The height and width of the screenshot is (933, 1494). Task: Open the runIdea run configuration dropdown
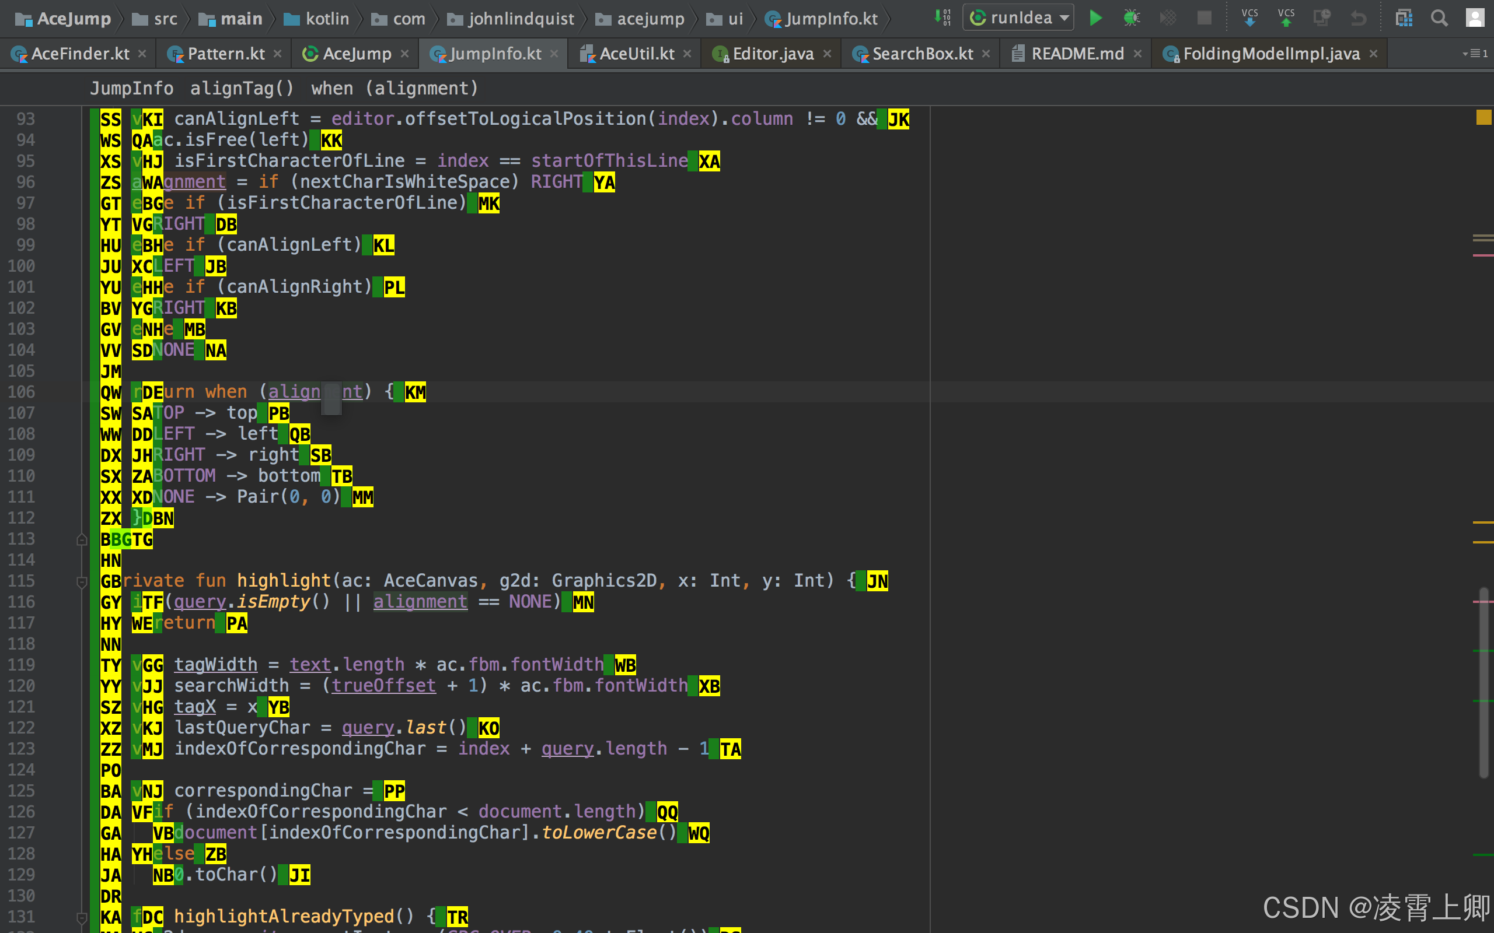tap(1018, 18)
